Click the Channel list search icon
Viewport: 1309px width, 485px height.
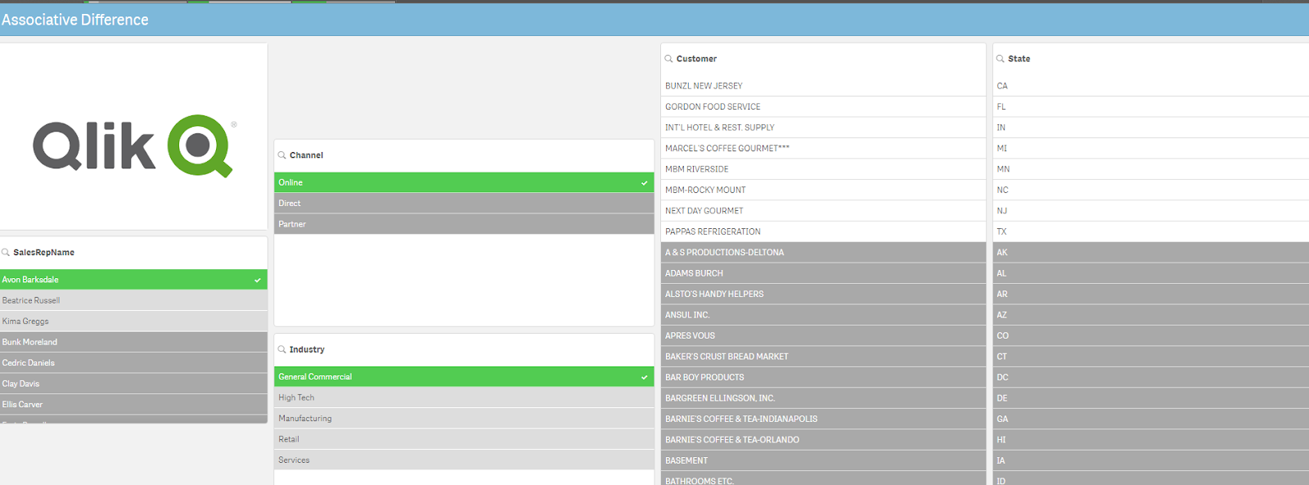281,155
